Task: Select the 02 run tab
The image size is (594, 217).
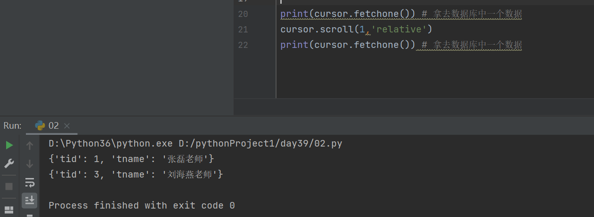Action: pyautogui.click(x=53, y=125)
